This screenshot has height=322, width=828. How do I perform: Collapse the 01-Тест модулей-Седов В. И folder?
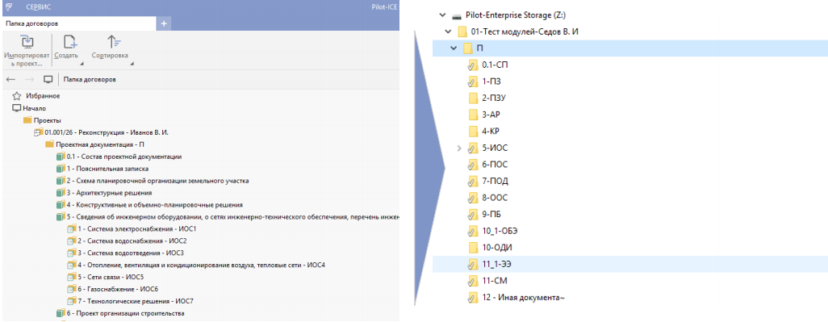(x=449, y=31)
